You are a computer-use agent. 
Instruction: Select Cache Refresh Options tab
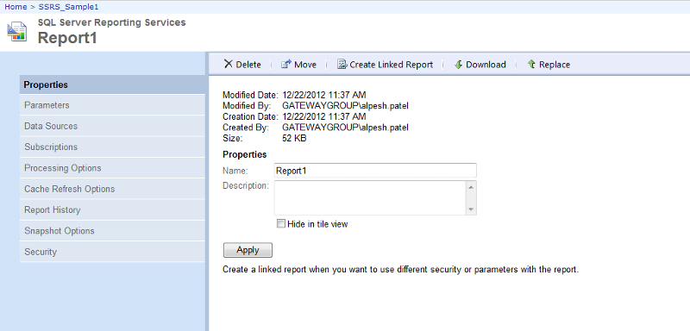112,189
